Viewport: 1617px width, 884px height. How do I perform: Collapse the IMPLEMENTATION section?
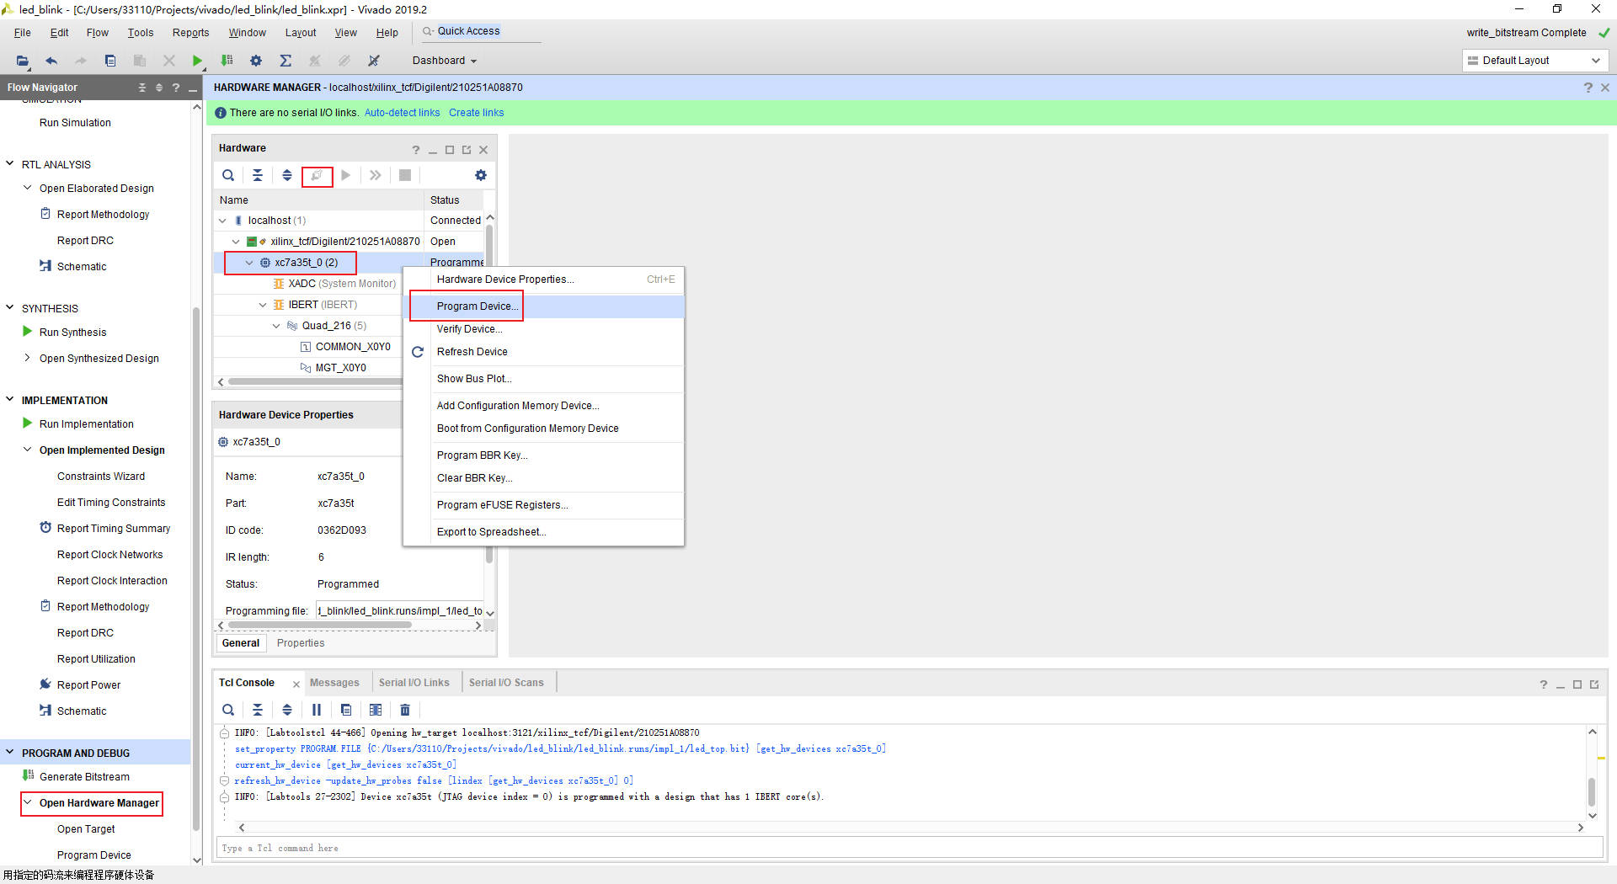pos(10,400)
